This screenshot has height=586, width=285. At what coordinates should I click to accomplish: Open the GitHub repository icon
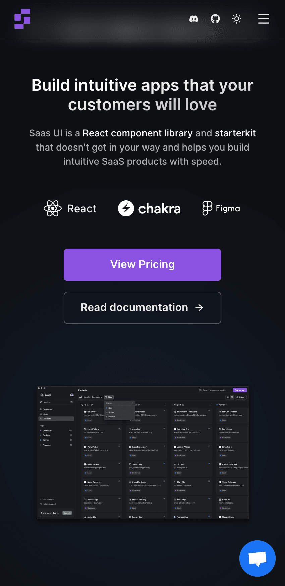coord(215,19)
